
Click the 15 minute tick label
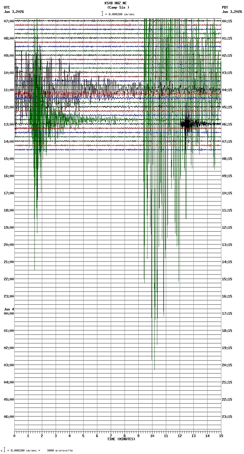[221, 436]
